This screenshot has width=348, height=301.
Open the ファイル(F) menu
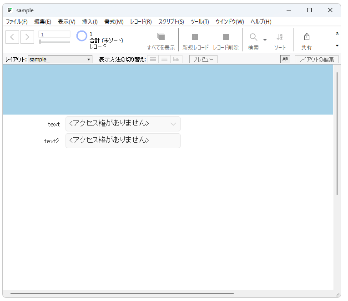[17, 22]
